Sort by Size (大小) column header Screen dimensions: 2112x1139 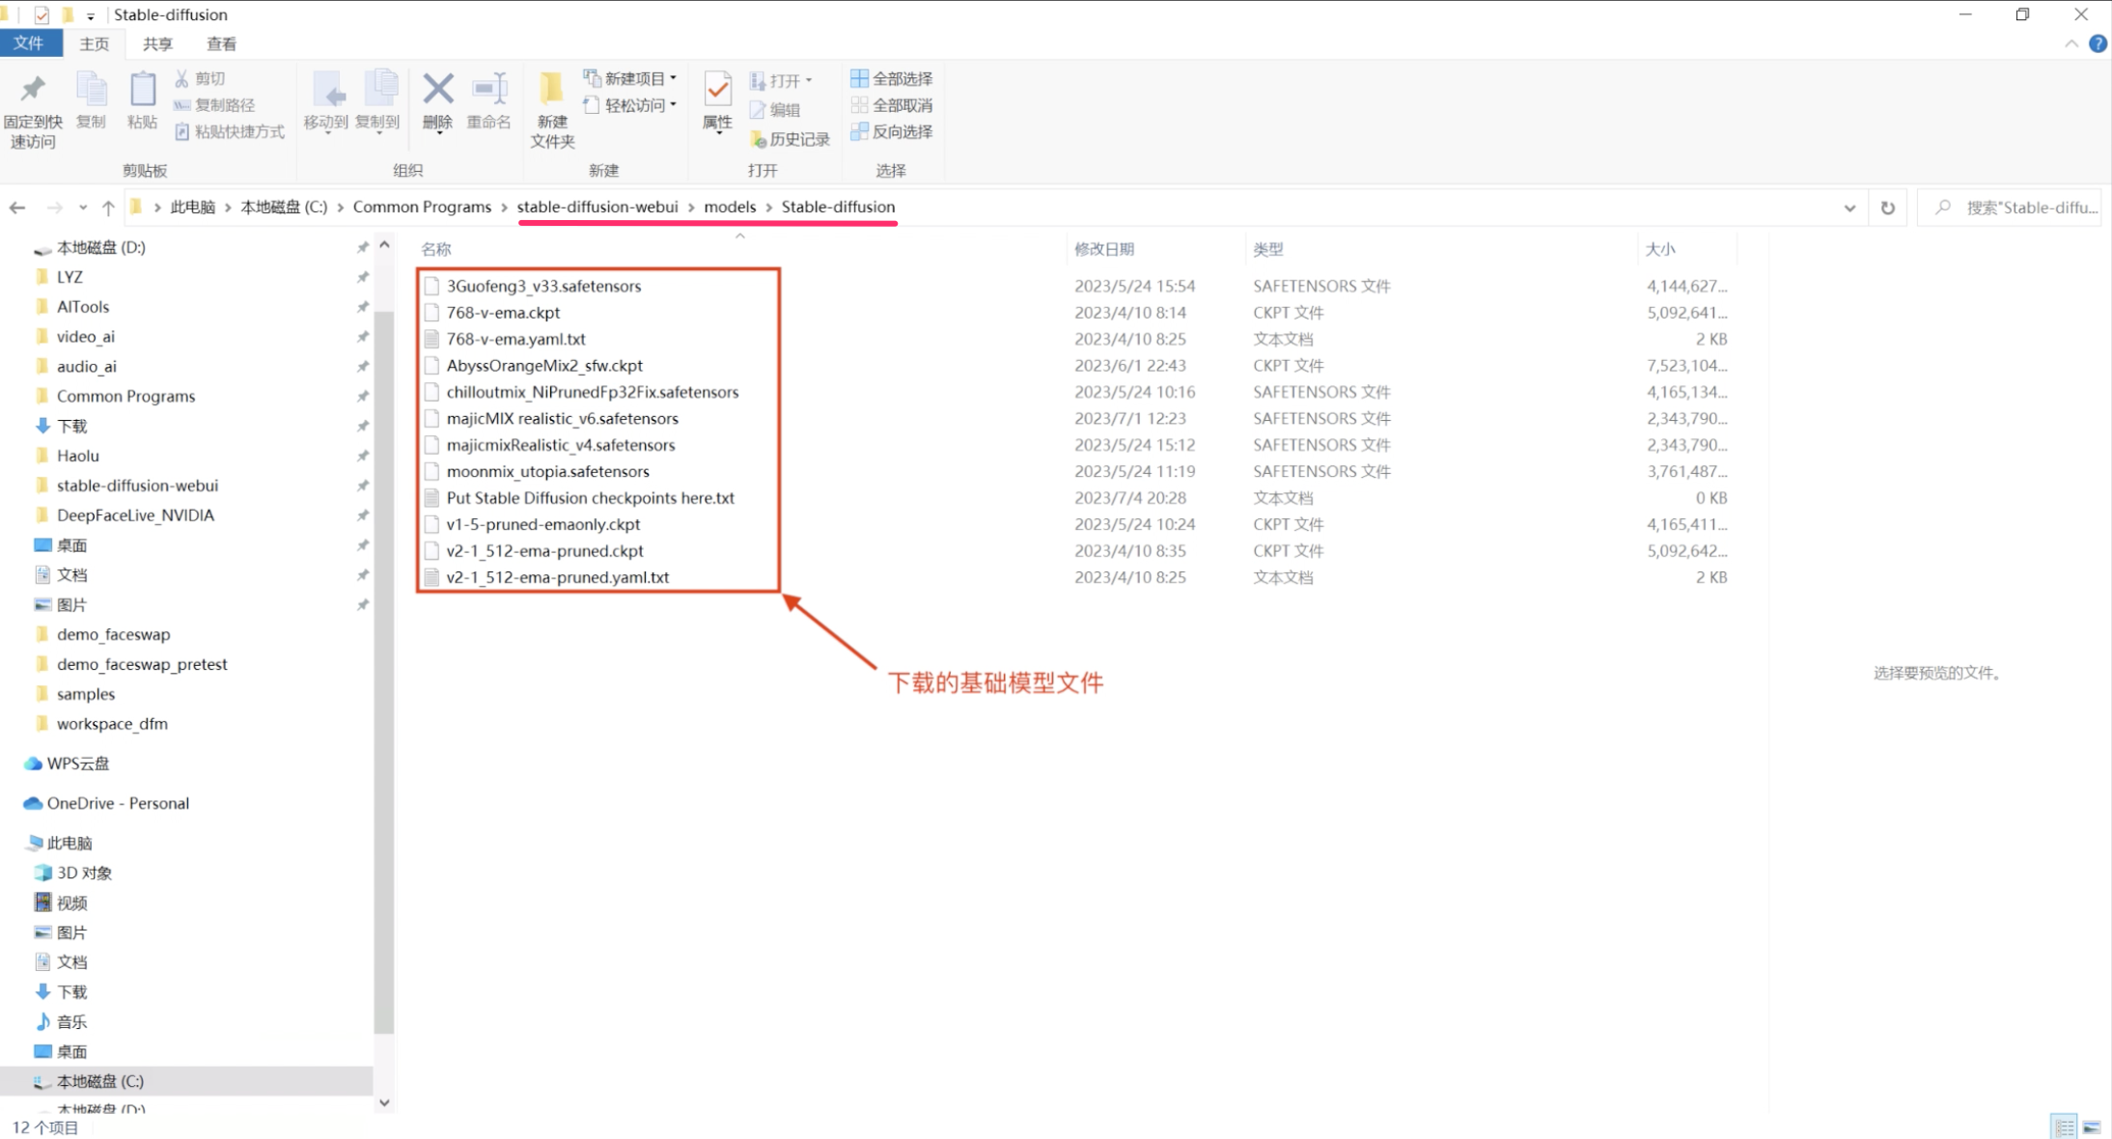coord(1660,249)
